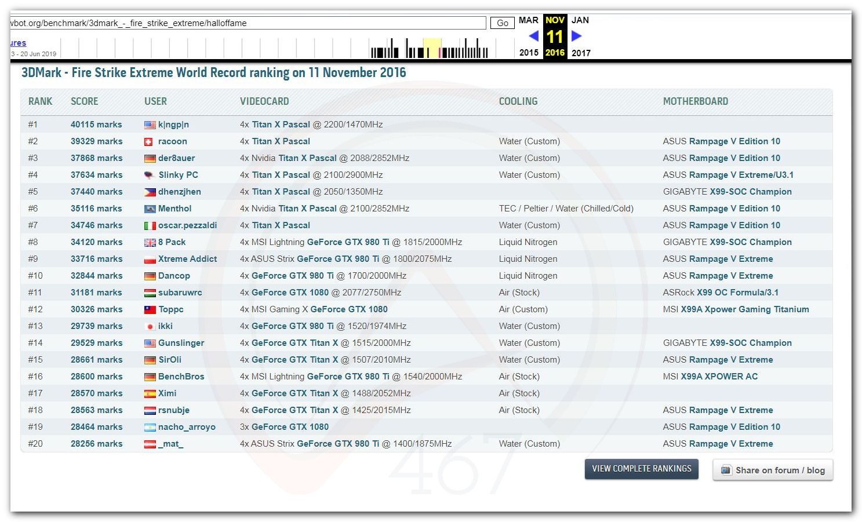
Task: Click the Italian flag next to oscar.pezzaldi
Action: [x=150, y=225]
